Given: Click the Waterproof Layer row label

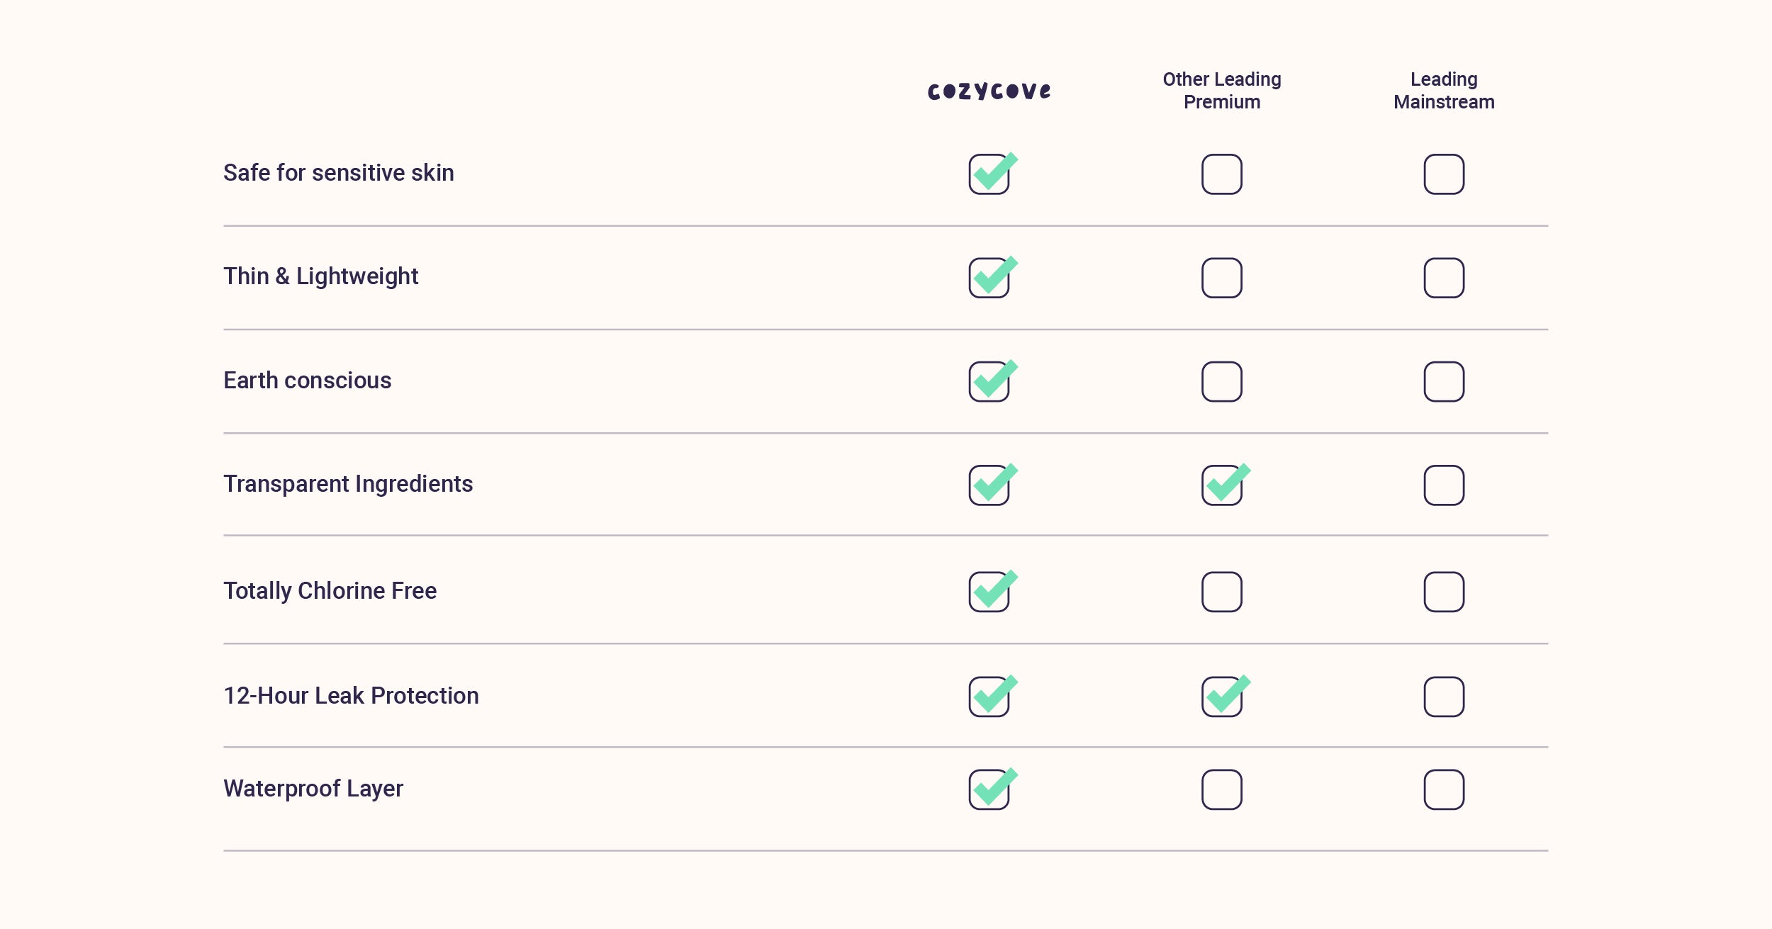Looking at the screenshot, I should [x=313, y=789].
